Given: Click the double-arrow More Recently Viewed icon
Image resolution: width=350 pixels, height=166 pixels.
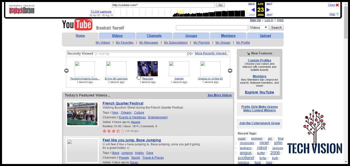Looking at the screenshot, I should pos(190,53).
